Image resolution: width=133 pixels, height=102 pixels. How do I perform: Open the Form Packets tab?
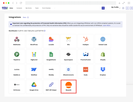pyautogui.click(x=46, y=8)
